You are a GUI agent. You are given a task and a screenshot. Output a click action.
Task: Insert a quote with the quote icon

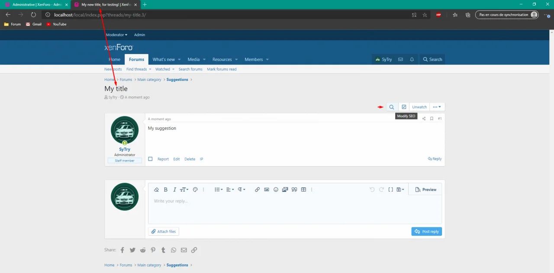coord(294,189)
